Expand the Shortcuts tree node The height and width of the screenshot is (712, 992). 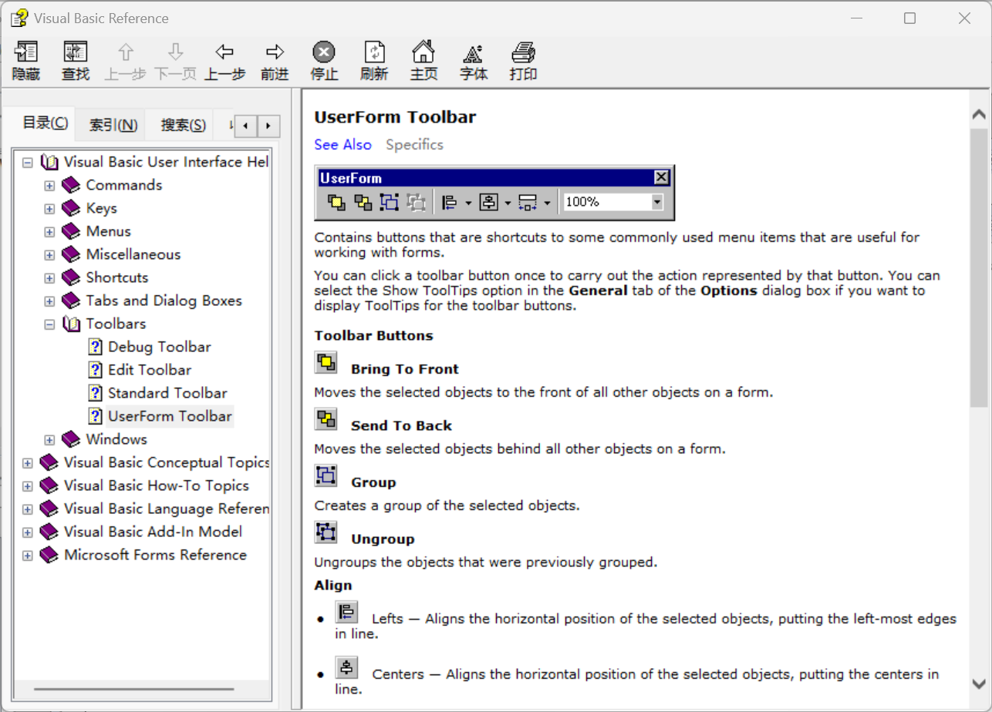pyautogui.click(x=49, y=278)
